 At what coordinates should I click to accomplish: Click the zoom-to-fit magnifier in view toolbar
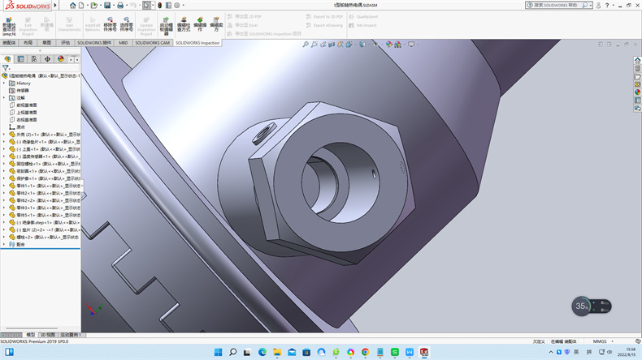[x=306, y=45]
